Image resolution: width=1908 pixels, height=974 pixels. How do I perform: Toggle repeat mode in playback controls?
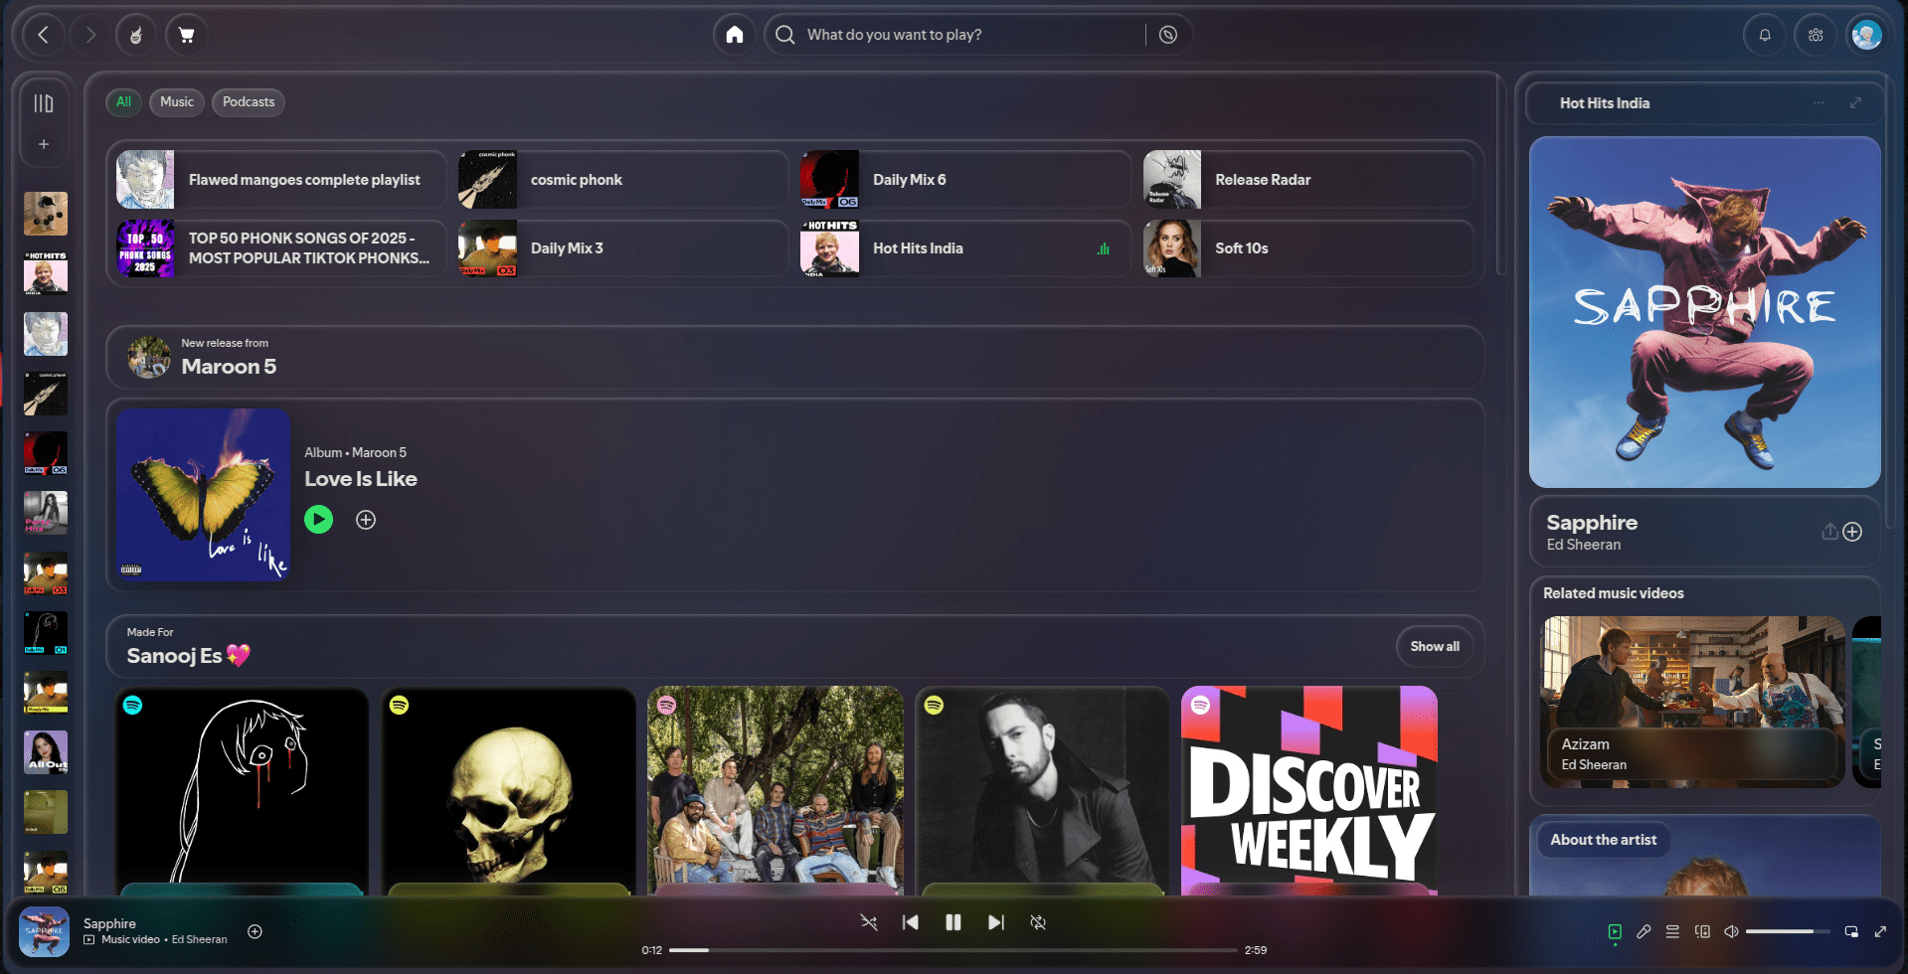click(1038, 922)
